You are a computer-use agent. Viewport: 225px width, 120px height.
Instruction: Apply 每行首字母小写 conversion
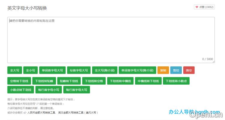[x=48, y=90]
